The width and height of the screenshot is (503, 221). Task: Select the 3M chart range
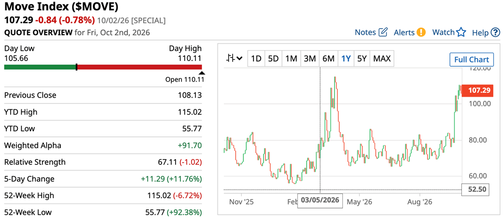pyautogui.click(x=310, y=59)
